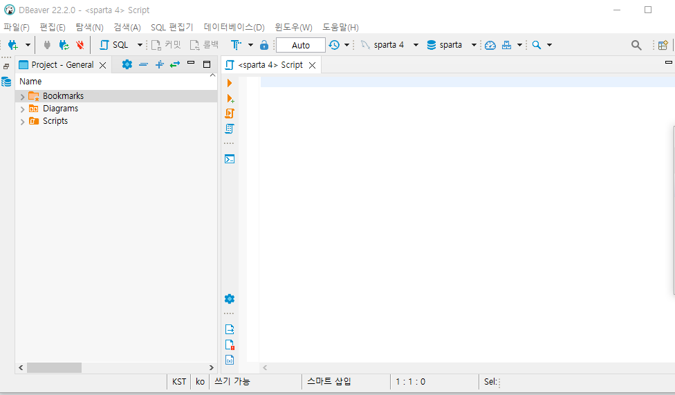Execute SQL in new tab icon
This screenshot has height=395, width=675.
(230, 99)
